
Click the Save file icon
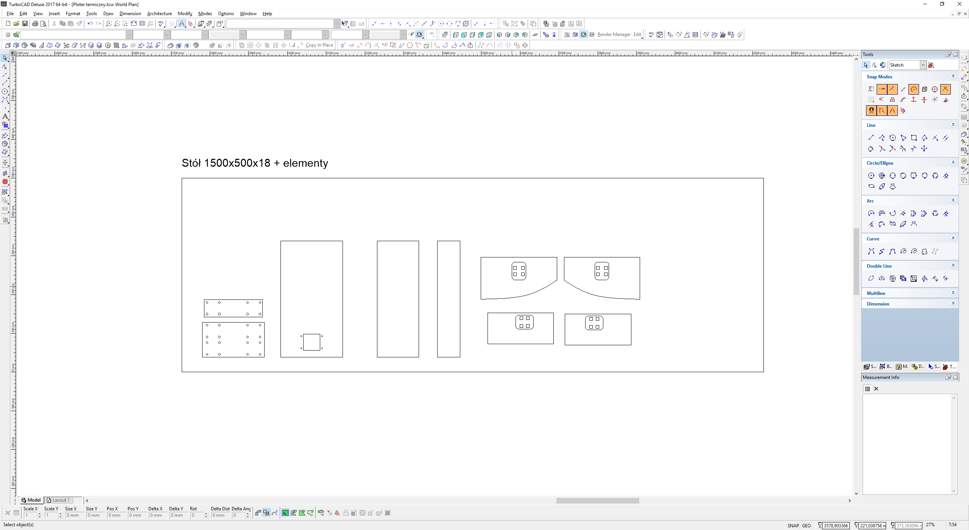point(25,23)
